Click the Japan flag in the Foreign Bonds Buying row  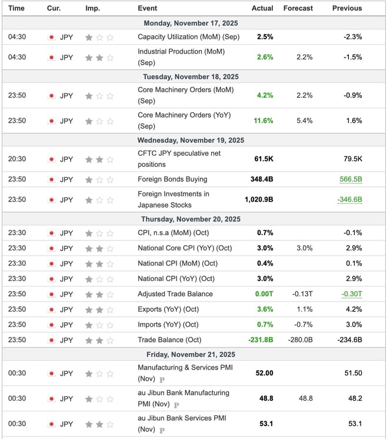tap(52, 179)
